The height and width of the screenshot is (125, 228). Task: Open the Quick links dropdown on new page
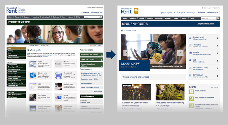[x=201, y=12]
